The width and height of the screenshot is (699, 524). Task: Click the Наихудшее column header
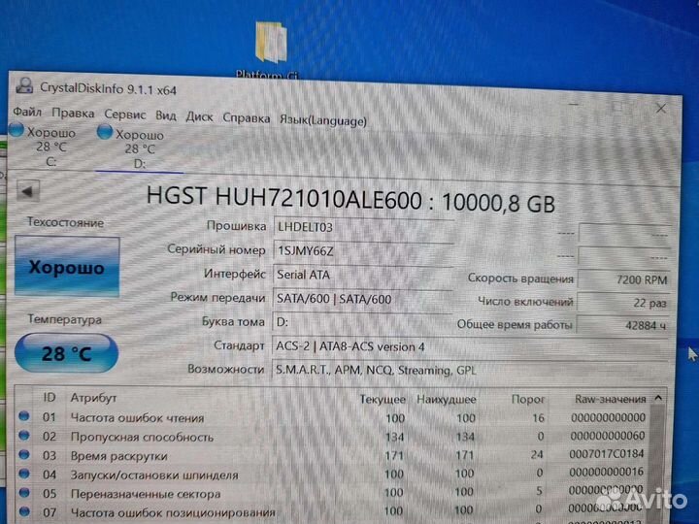[x=447, y=399]
